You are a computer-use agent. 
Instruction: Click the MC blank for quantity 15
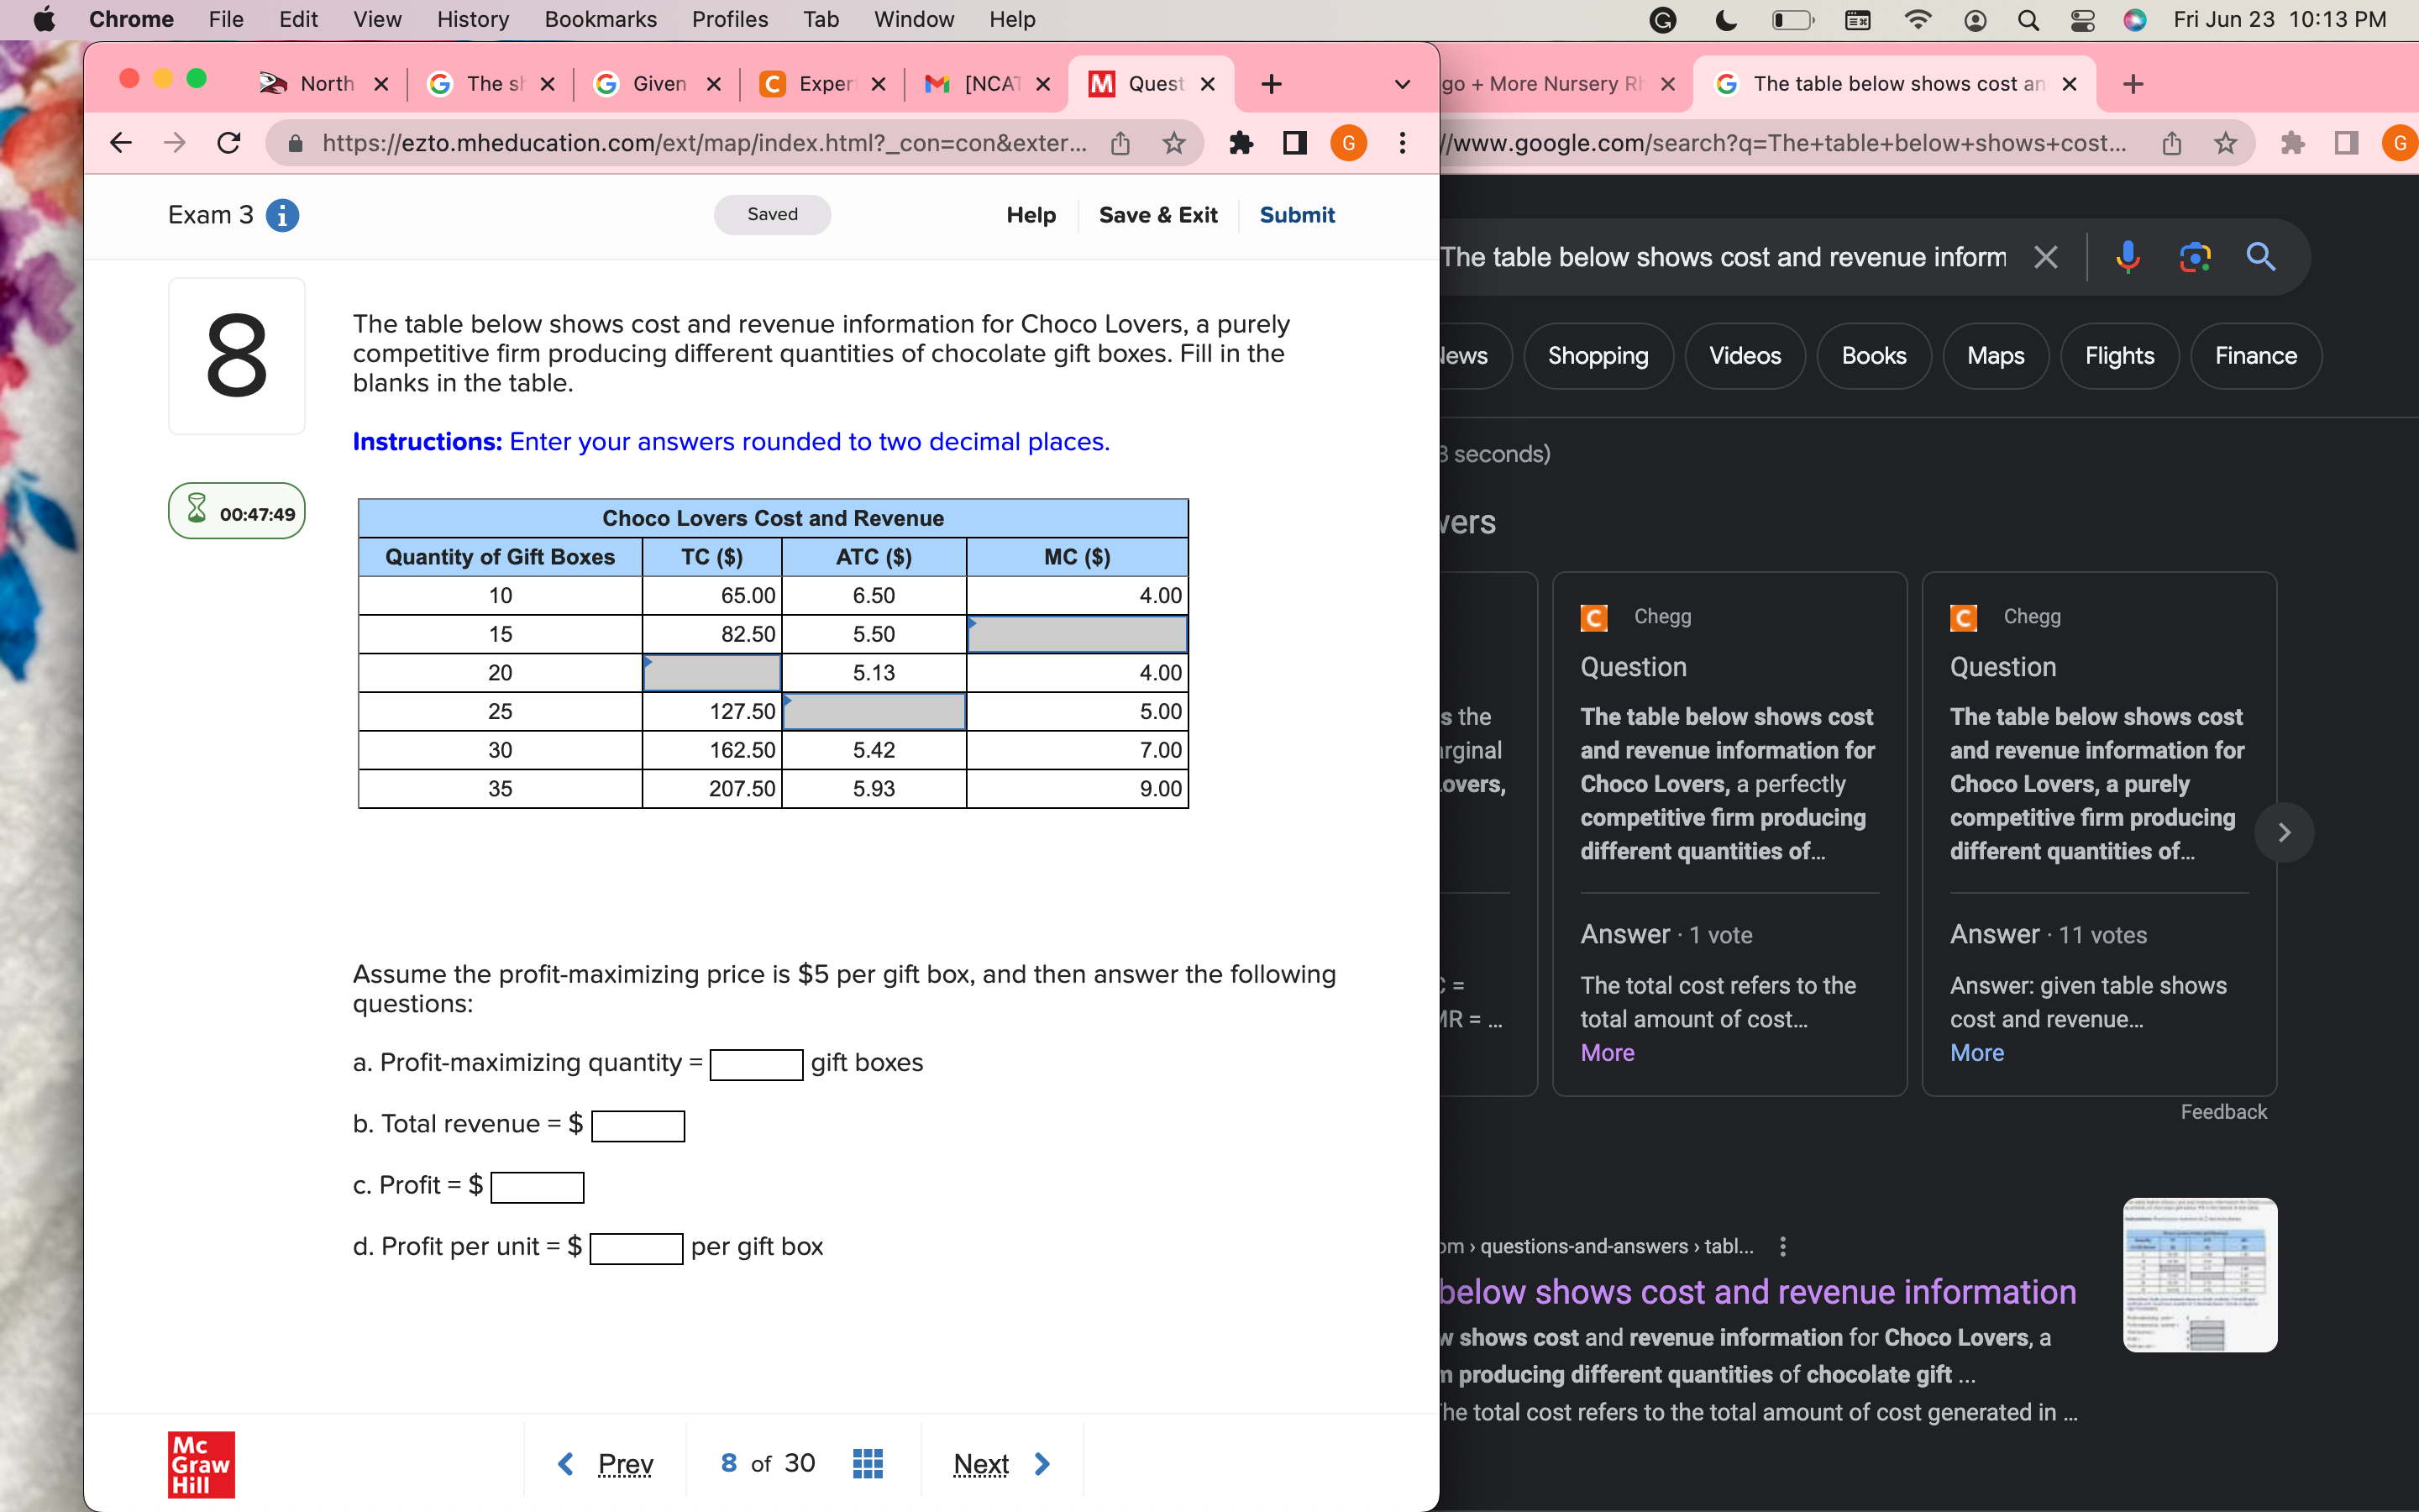click(x=1077, y=634)
